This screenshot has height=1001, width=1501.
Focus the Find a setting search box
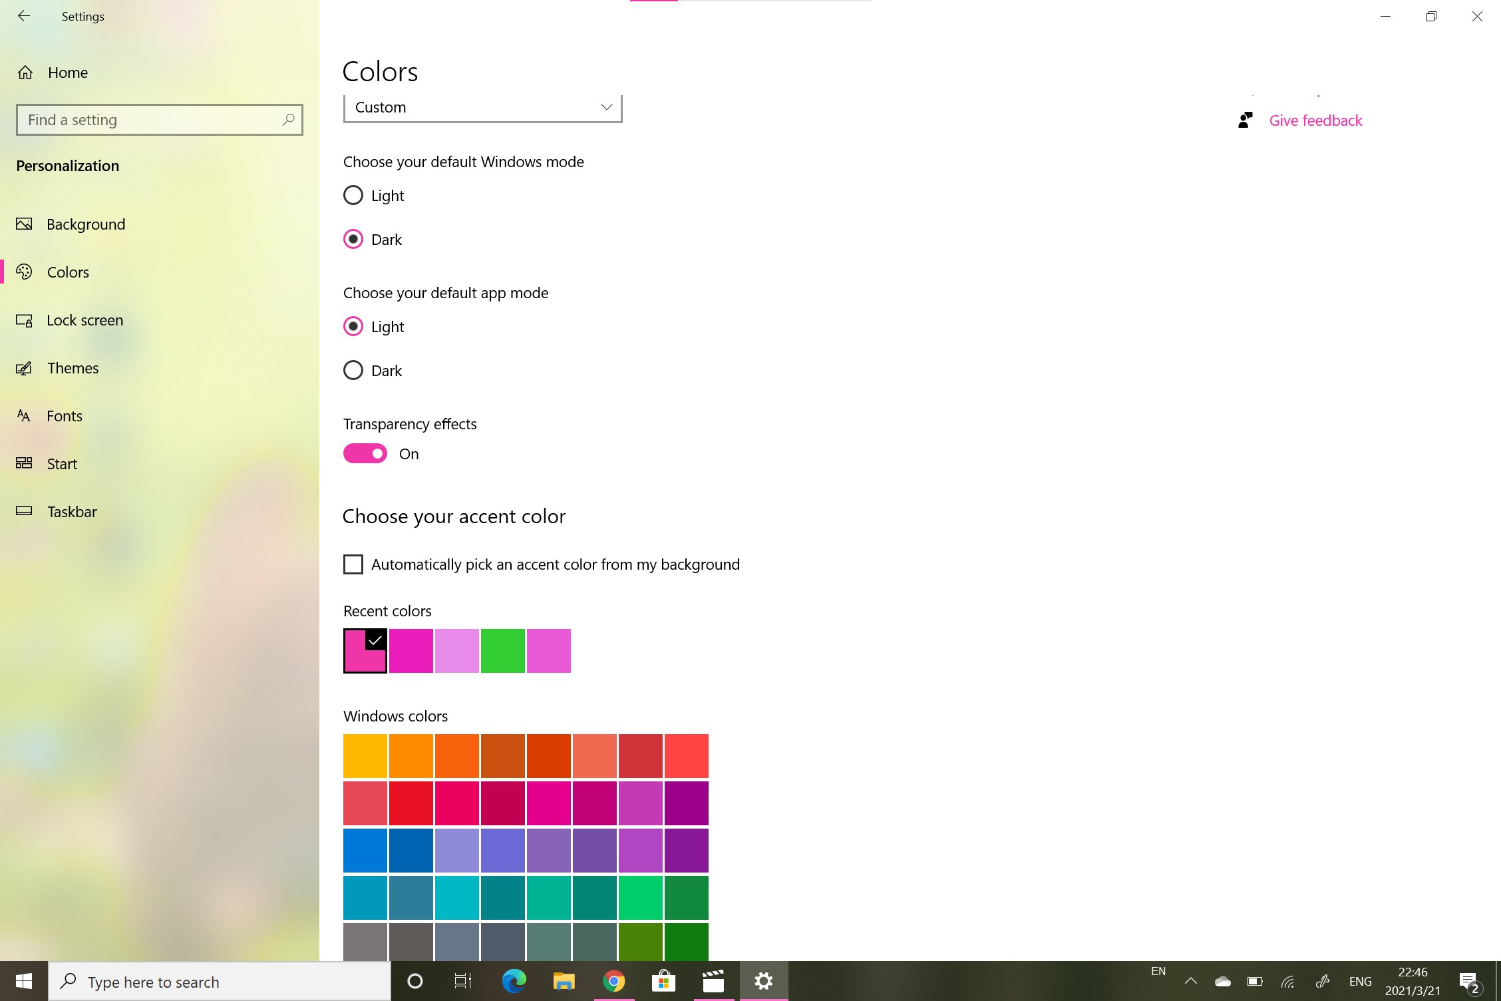pos(160,120)
